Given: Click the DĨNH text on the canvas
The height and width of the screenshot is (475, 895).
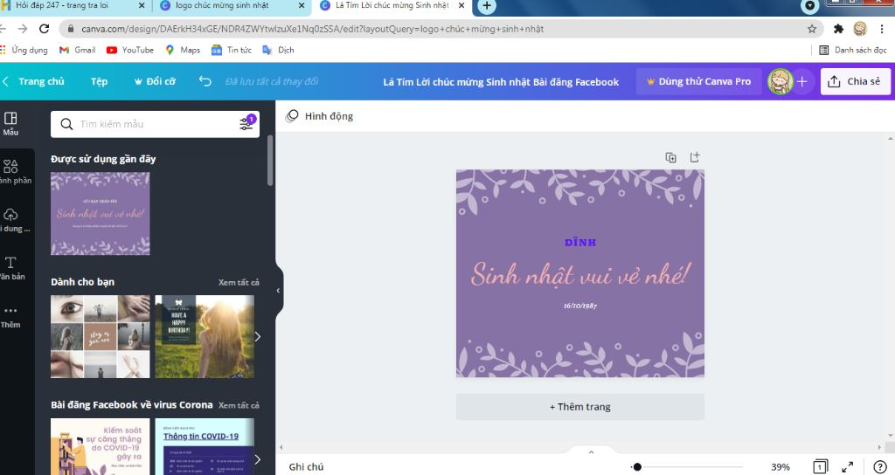Looking at the screenshot, I should coord(580,243).
